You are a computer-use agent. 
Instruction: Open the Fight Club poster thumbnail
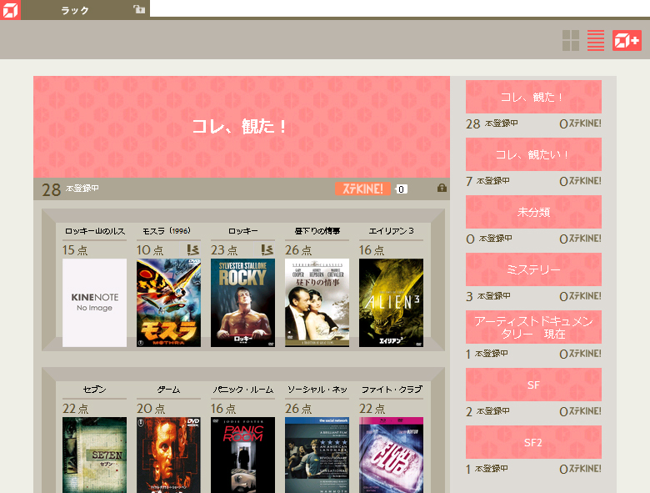(x=391, y=455)
